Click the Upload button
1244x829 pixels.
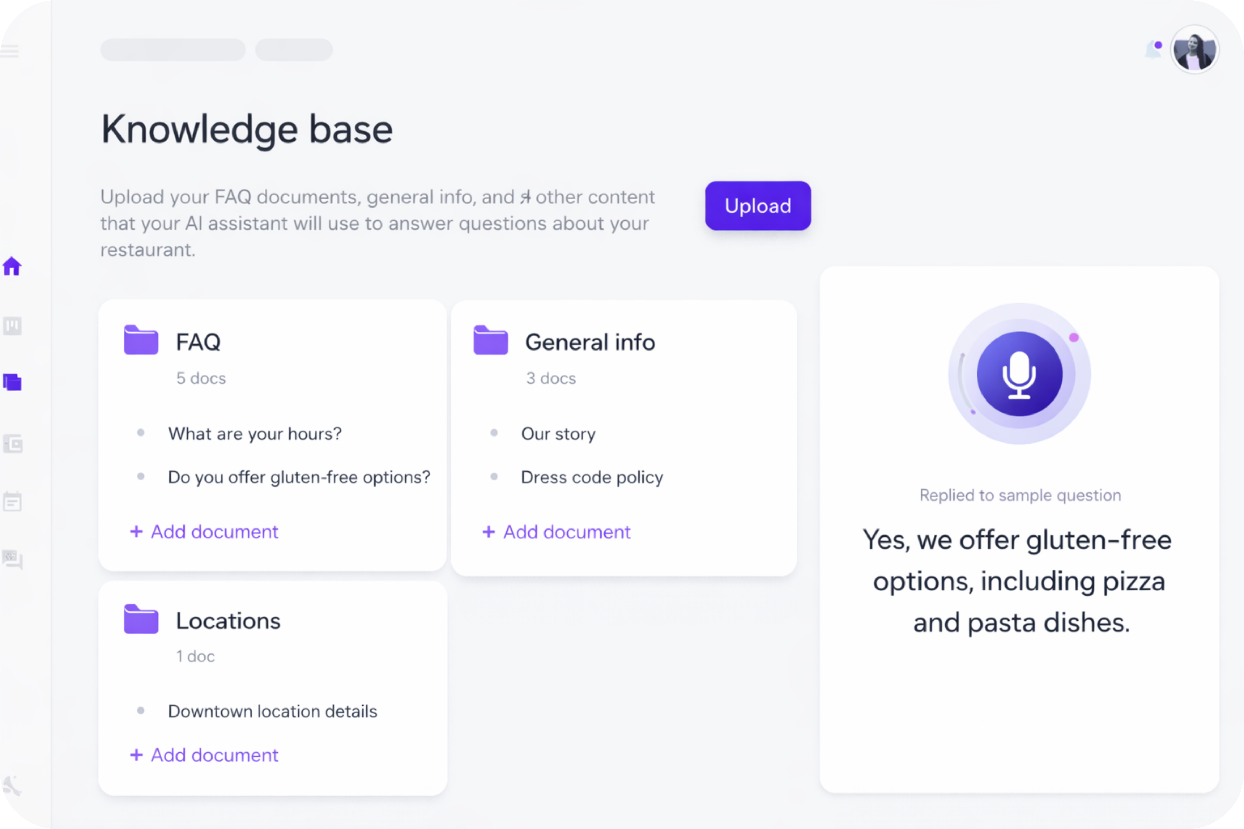pos(757,206)
